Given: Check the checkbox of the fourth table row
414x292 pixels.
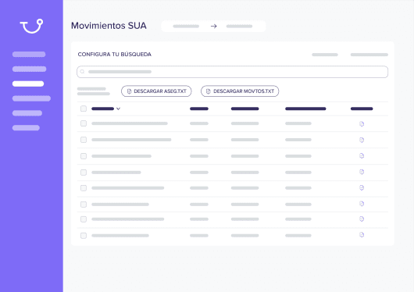Looking at the screenshot, I should (x=84, y=173).
